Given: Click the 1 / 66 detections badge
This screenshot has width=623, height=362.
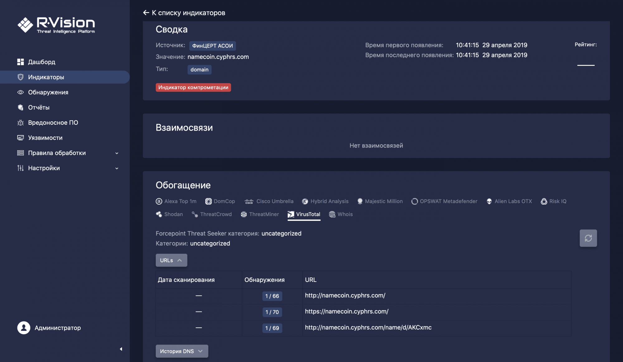Looking at the screenshot, I should (x=272, y=296).
